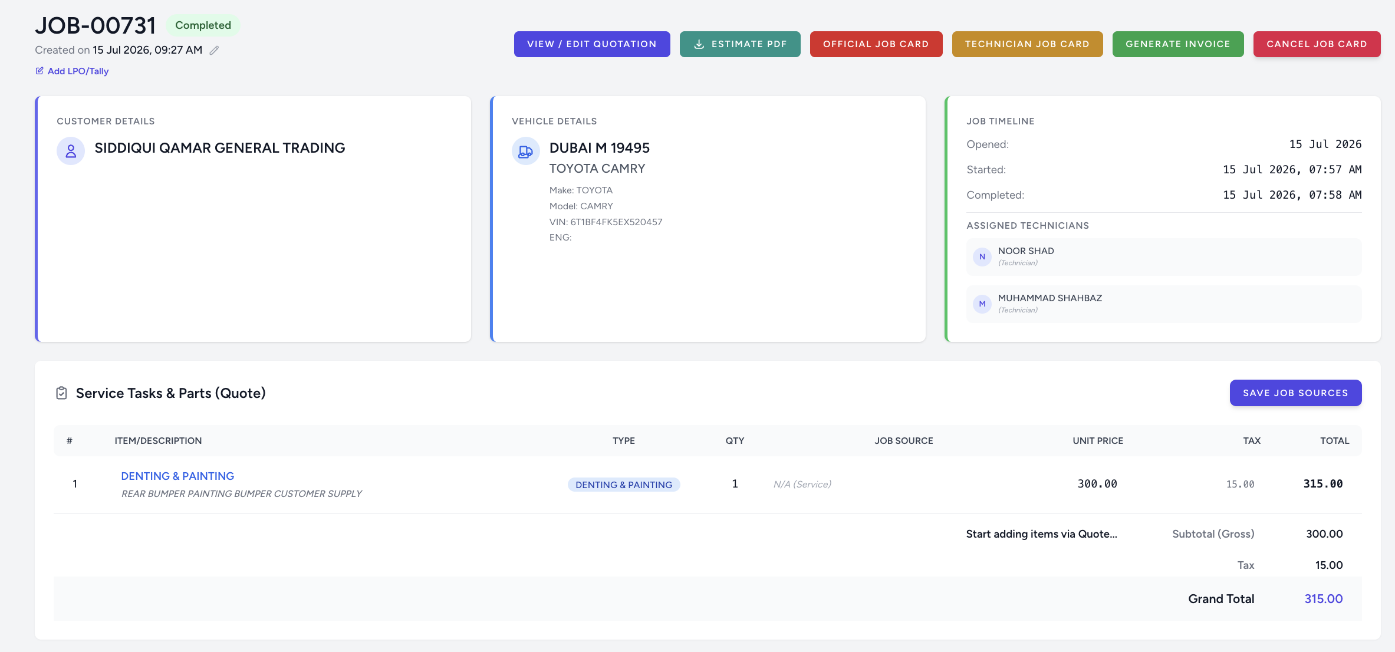Image resolution: width=1395 pixels, height=652 pixels.
Task: Open the Add LPO/Tally link
Action: [x=78, y=71]
